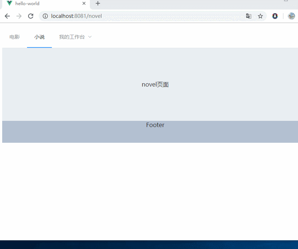Click the Footer text

point(155,125)
